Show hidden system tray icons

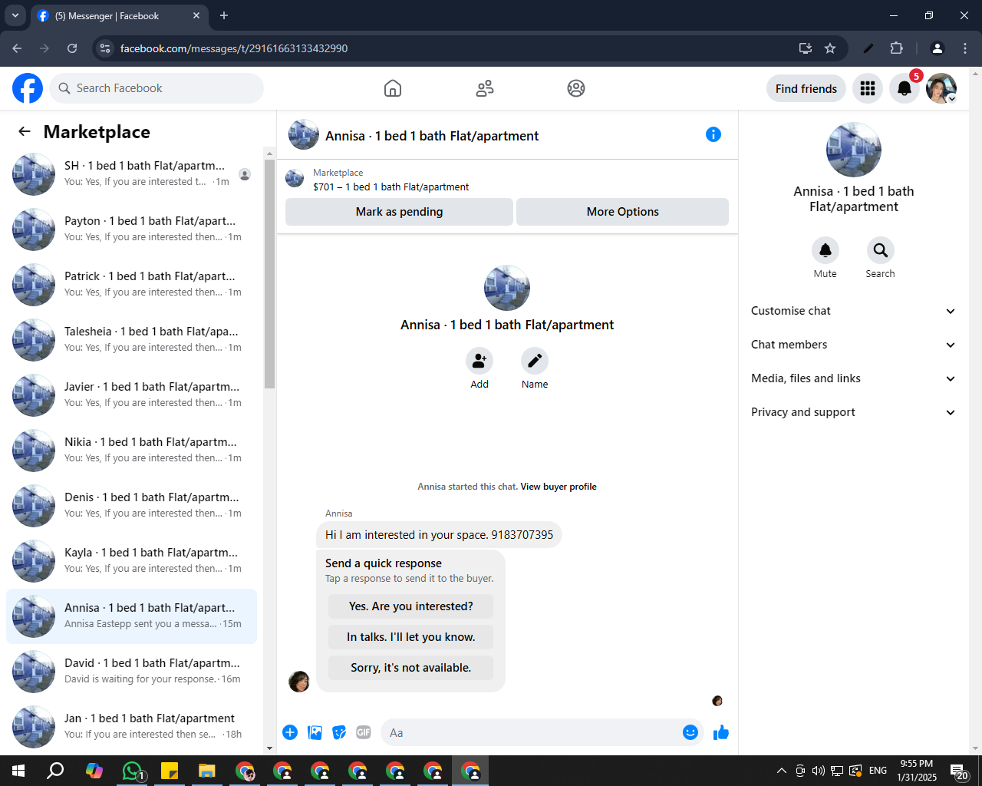(782, 771)
